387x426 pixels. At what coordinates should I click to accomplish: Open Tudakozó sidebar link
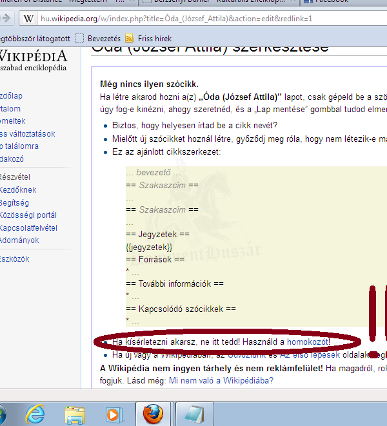12,159
